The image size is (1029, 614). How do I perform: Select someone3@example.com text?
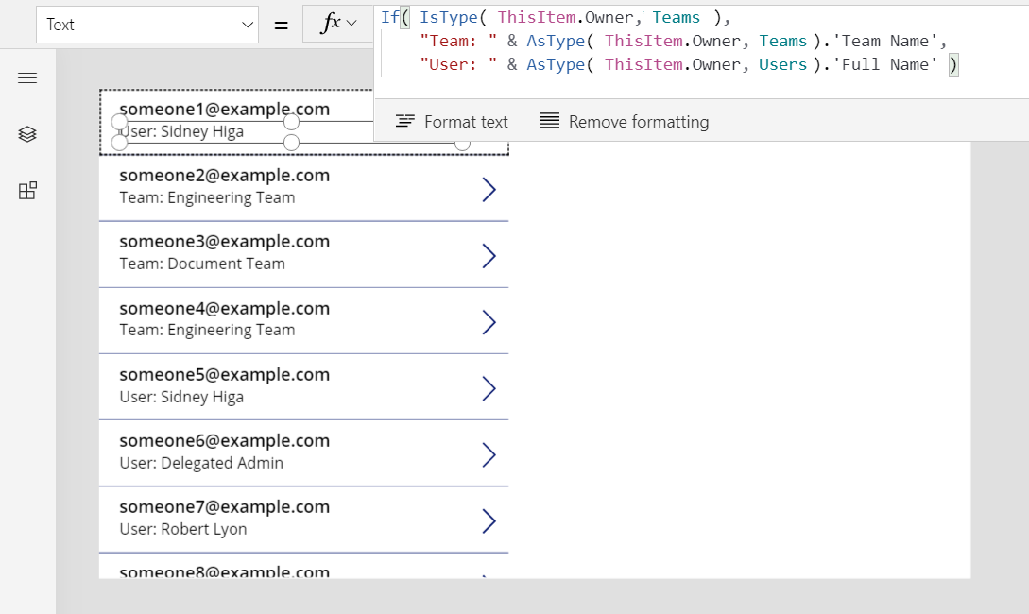point(225,242)
